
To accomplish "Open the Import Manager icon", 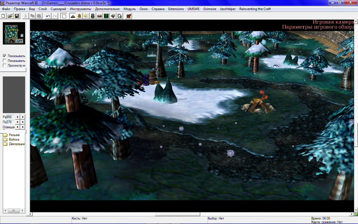I will coord(120,16).
